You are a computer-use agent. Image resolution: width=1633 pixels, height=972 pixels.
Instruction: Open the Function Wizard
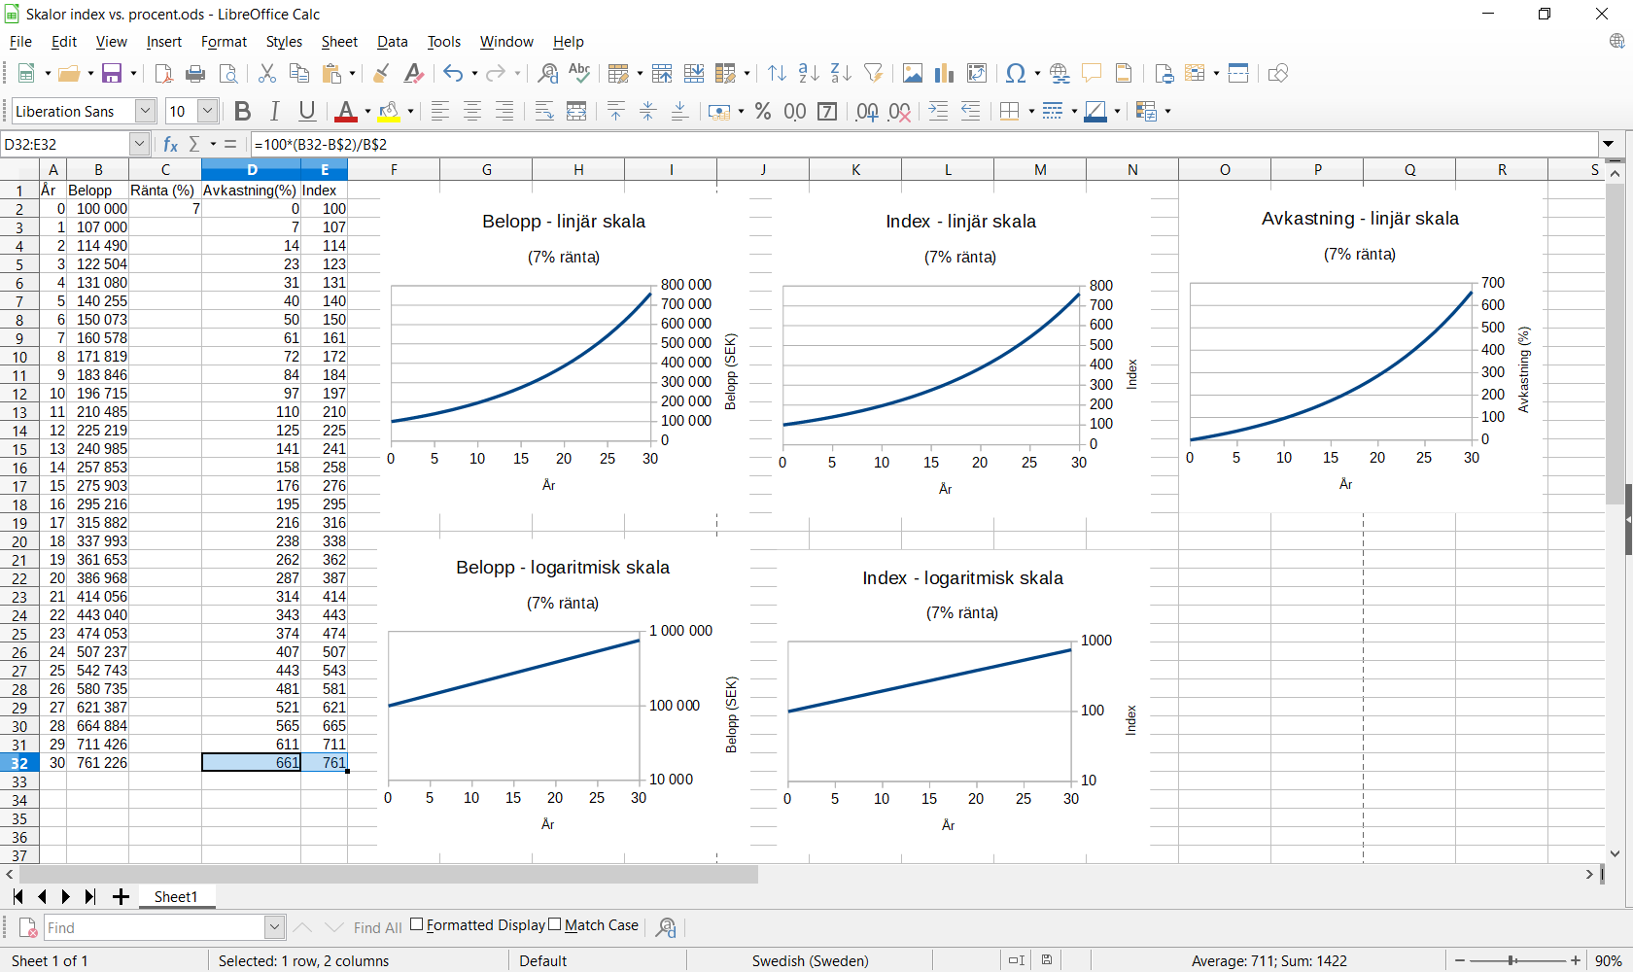(171, 144)
